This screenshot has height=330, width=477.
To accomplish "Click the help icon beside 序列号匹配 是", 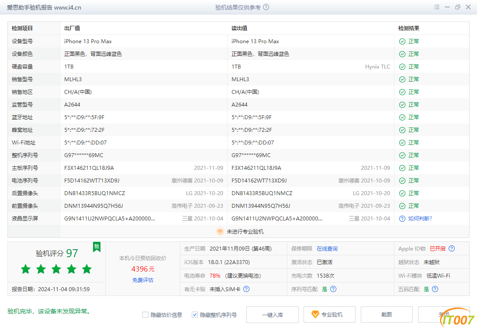I will (x=333, y=289).
